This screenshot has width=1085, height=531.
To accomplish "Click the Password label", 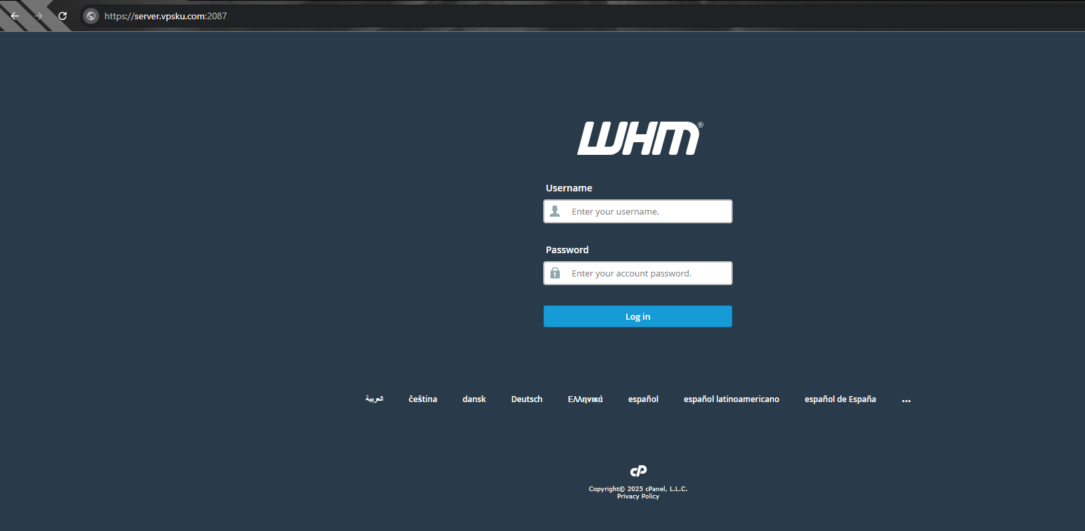I will (567, 250).
